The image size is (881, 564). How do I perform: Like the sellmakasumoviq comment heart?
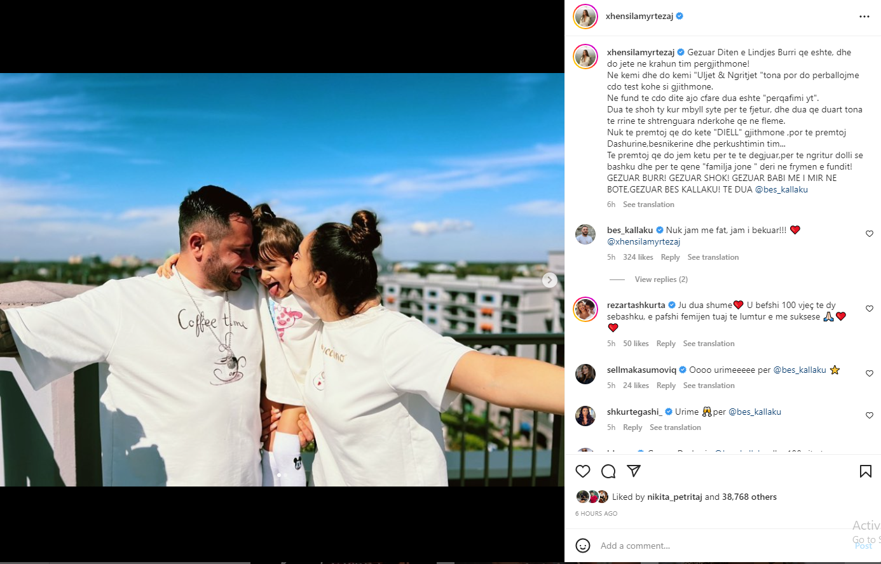870,373
